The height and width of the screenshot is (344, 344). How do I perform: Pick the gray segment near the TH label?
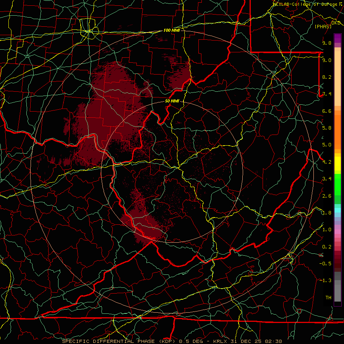338,294
